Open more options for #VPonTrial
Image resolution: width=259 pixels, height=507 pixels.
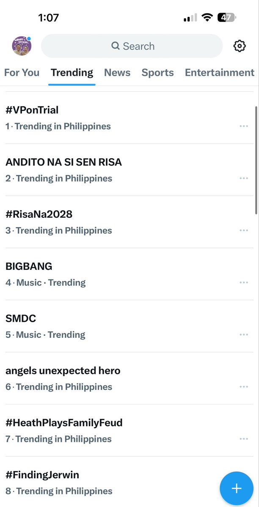click(244, 126)
